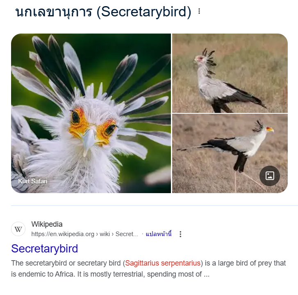Click the Kurt Safari photo credit caption
The height and width of the screenshot is (295, 298).
pos(33,181)
